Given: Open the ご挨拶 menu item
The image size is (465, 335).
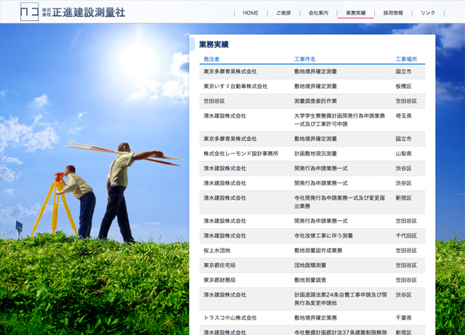Looking at the screenshot, I should [283, 13].
